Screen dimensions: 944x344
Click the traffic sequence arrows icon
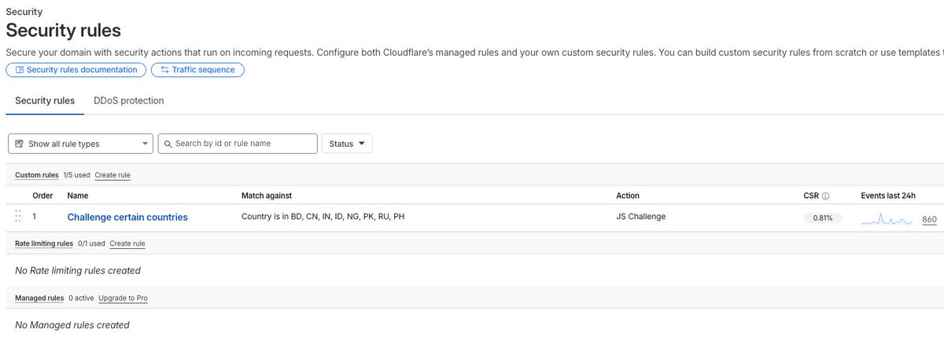[x=164, y=70]
